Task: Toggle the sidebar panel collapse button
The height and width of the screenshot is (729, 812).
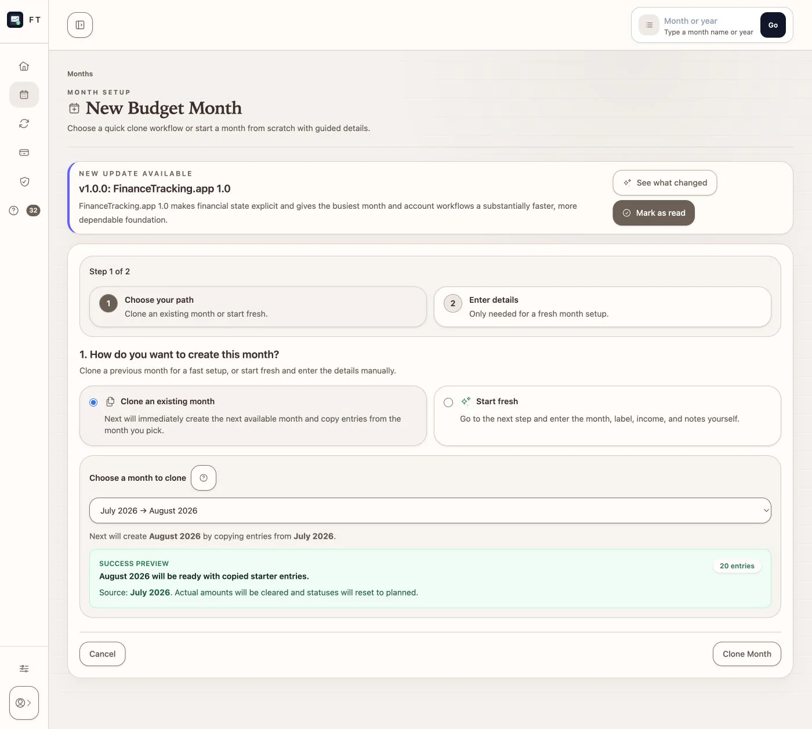Action: pos(80,25)
